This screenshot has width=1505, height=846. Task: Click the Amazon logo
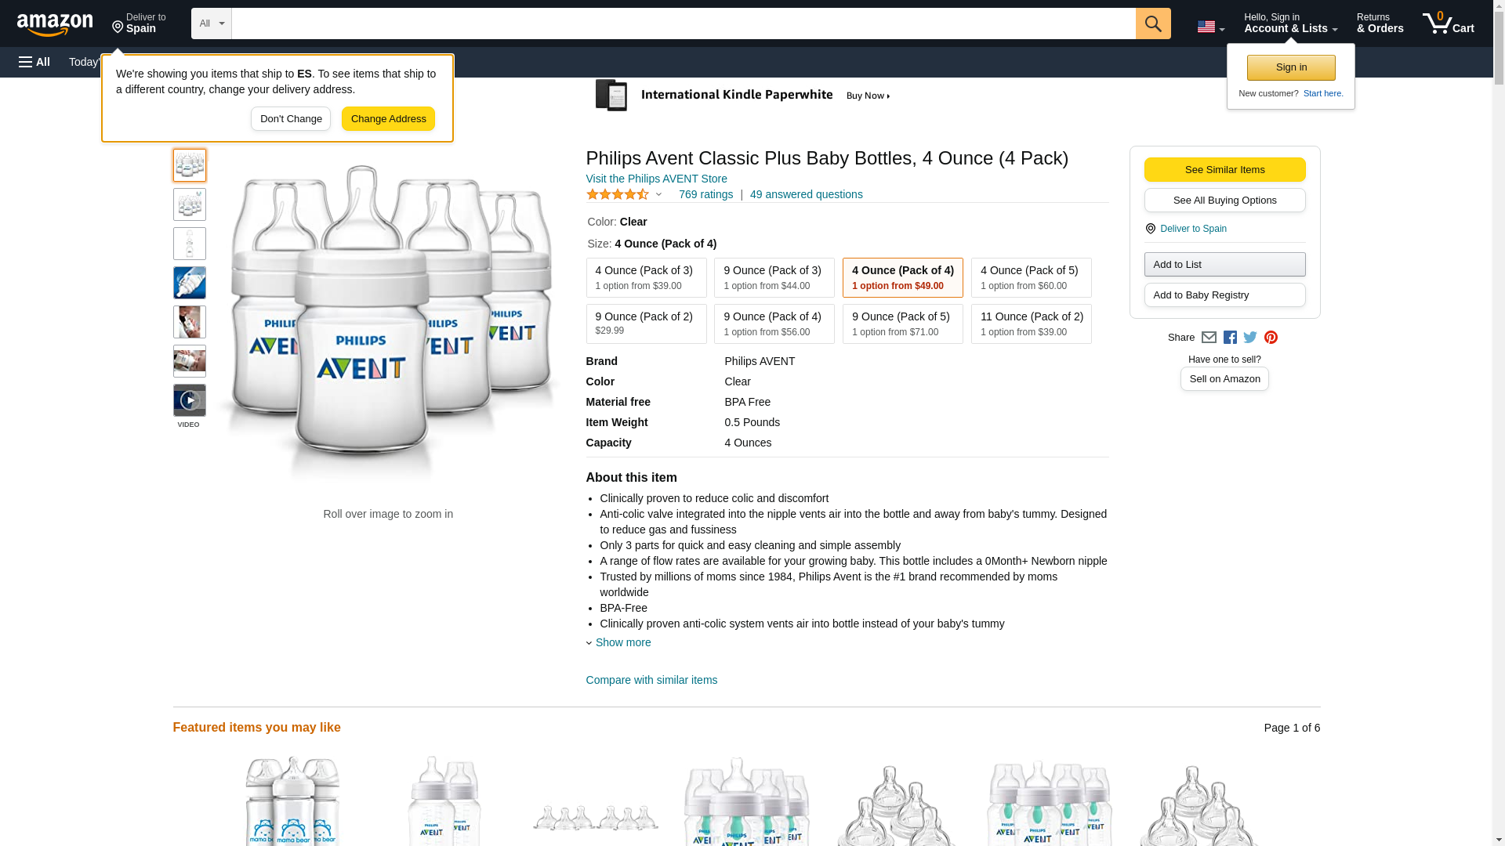pos(55,24)
